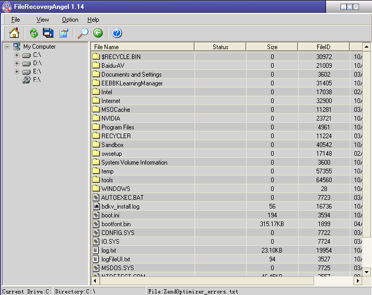The width and height of the screenshot is (372, 295).
Task: Expand the D:\ drive node
Action: tap(17, 63)
